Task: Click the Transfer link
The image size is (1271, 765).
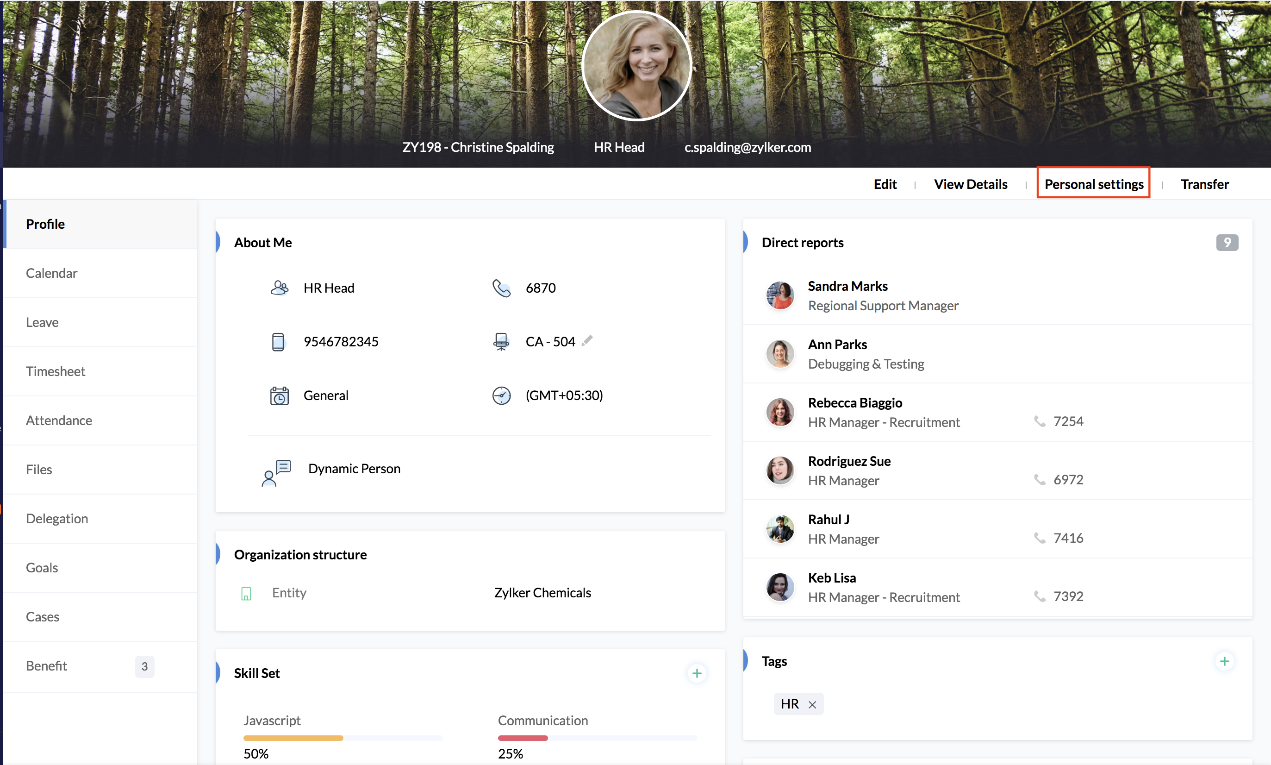Action: click(1204, 184)
